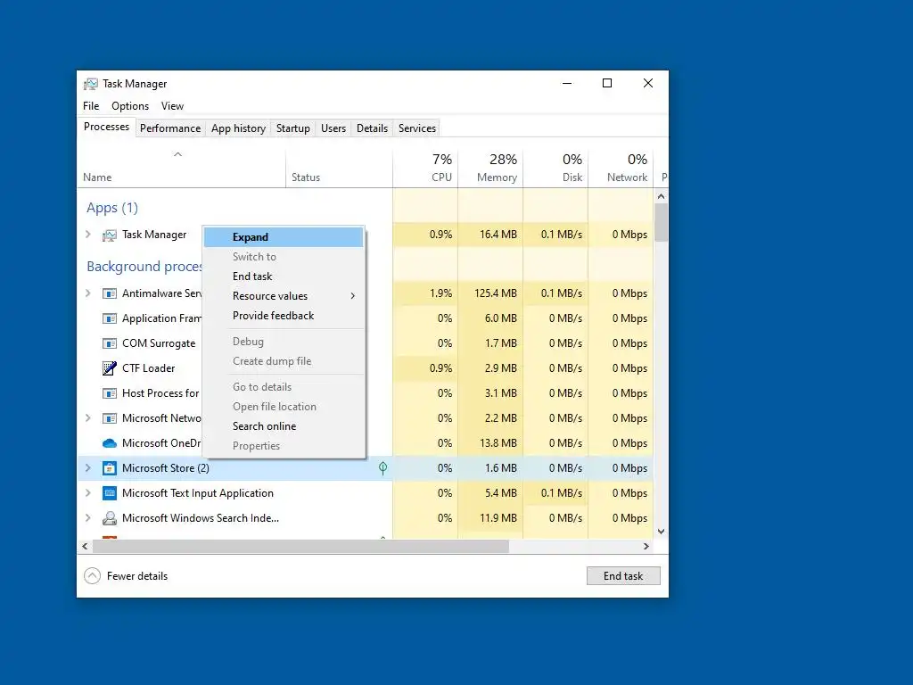Open the File menu
This screenshot has height=685, width=913.
91,106
